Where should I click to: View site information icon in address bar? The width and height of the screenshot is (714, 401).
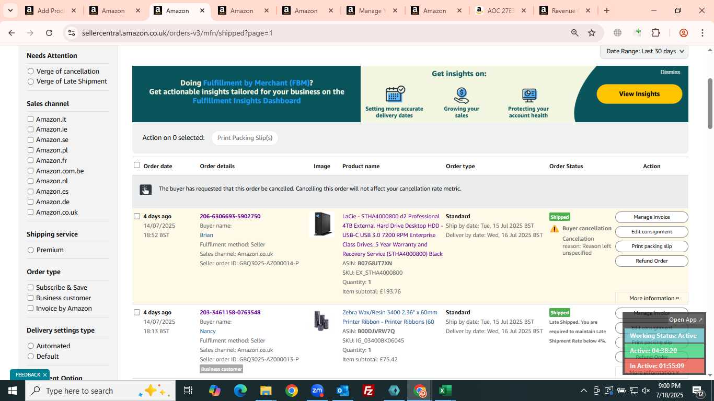point(72,33)
